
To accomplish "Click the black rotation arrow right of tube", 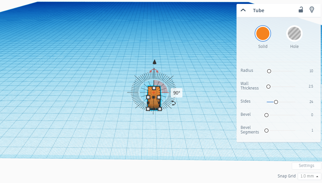I will click(173, 103).
